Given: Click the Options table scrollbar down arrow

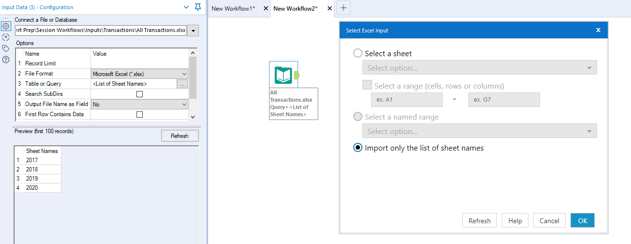Looking at the screenshot, I should [193, 117].
